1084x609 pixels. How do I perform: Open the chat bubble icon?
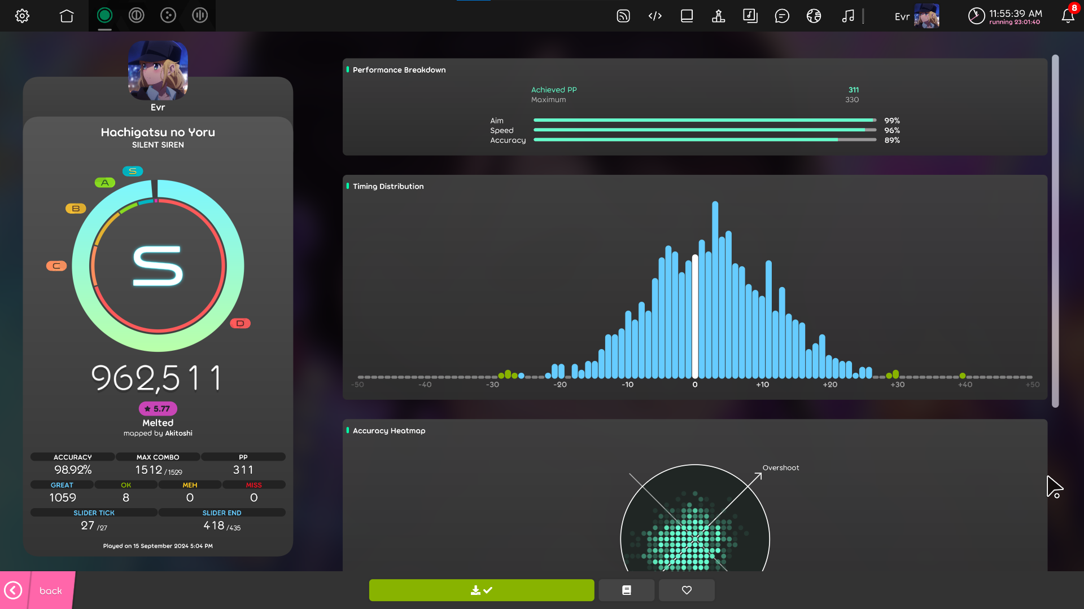(x=782, y=16)
